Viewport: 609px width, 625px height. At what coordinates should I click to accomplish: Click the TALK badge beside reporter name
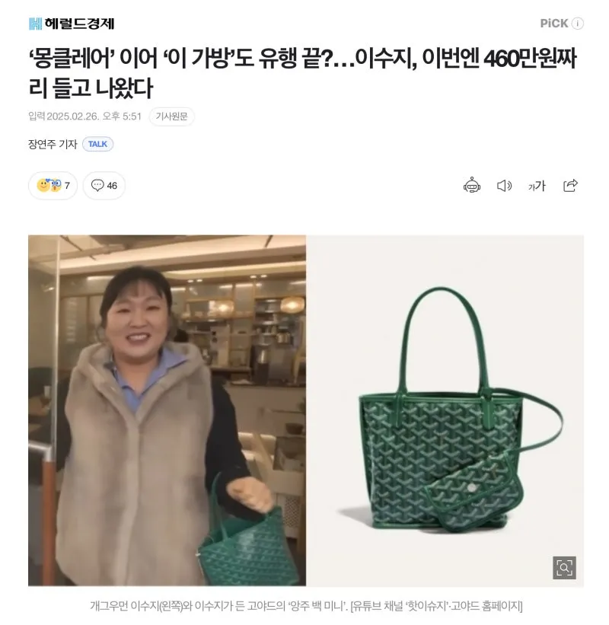pos(97,144)
